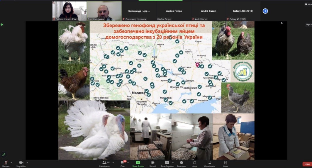Start recording with the Record icon
Viewport: 312px width, 168px height.
(x=152, y=163)
